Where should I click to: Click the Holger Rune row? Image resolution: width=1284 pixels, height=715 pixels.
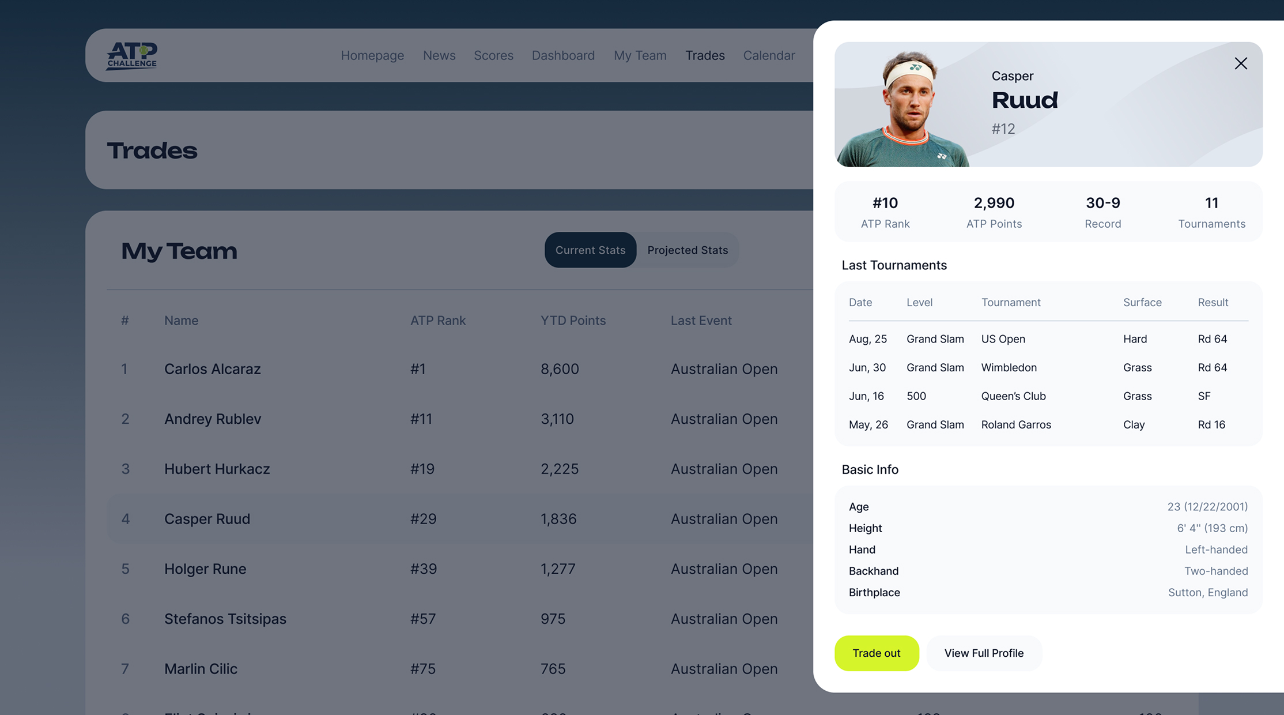click(205, 569)
